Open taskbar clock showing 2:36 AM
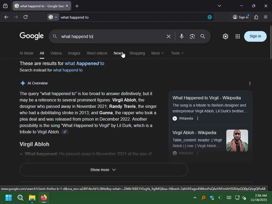 (x=259, y=198)
